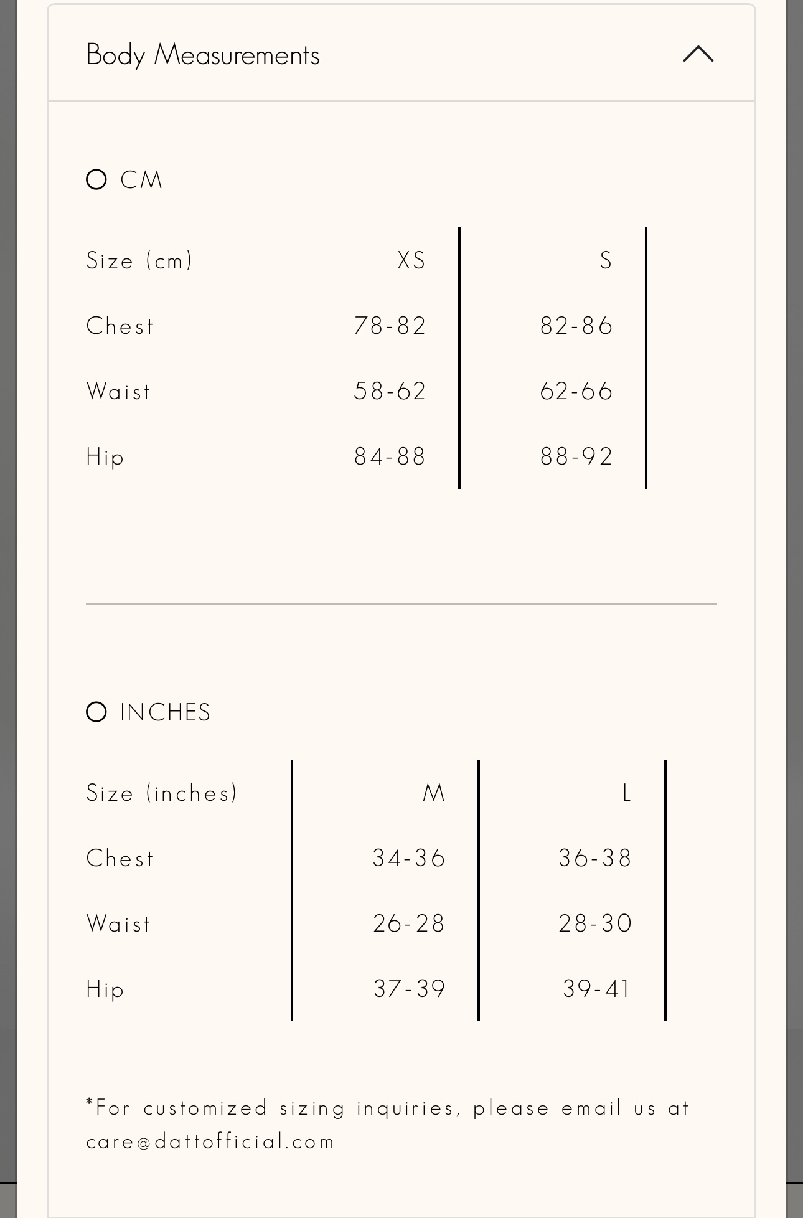The image size is (803, 1218).
Task: Click the INCHES label text
Action: click(x=166, y=712)
